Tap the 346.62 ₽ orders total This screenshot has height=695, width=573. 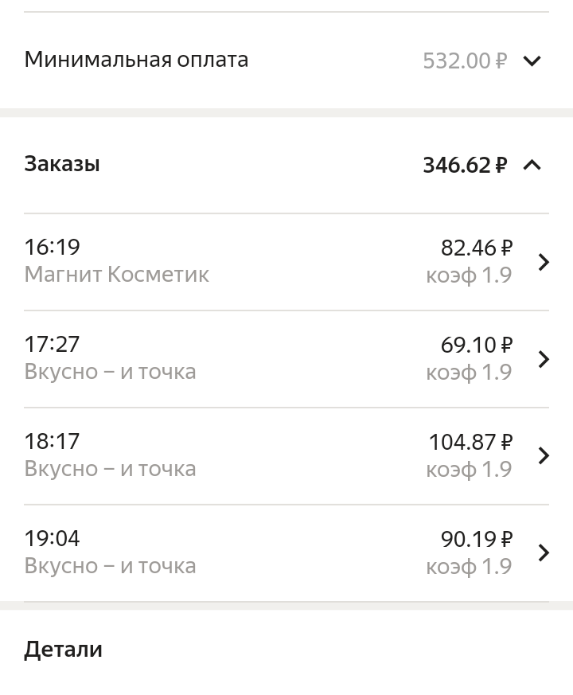(464, 165)
